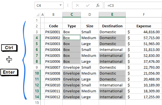Viewport: 162px width, 105px height.
Task: Select cell PKG0001
Action: click(53, 32)
